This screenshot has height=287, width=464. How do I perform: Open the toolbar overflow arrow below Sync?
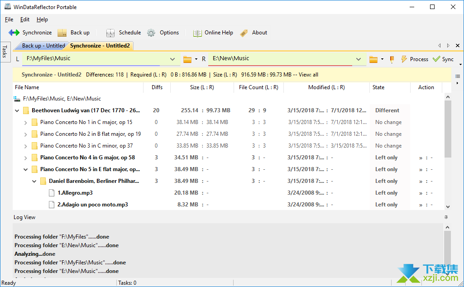pos(460,64)
